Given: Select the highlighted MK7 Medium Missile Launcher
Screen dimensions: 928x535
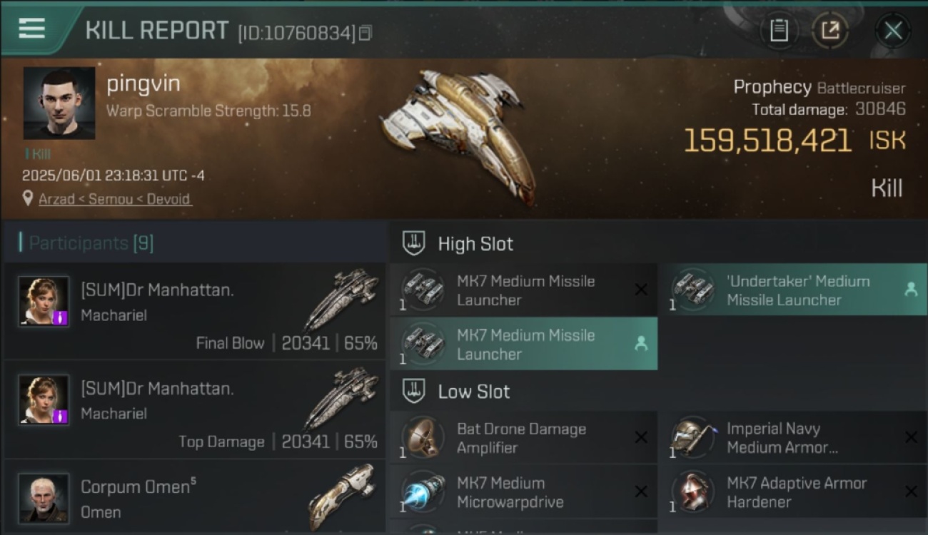Looking at the screenshot, I should [524, 344].
